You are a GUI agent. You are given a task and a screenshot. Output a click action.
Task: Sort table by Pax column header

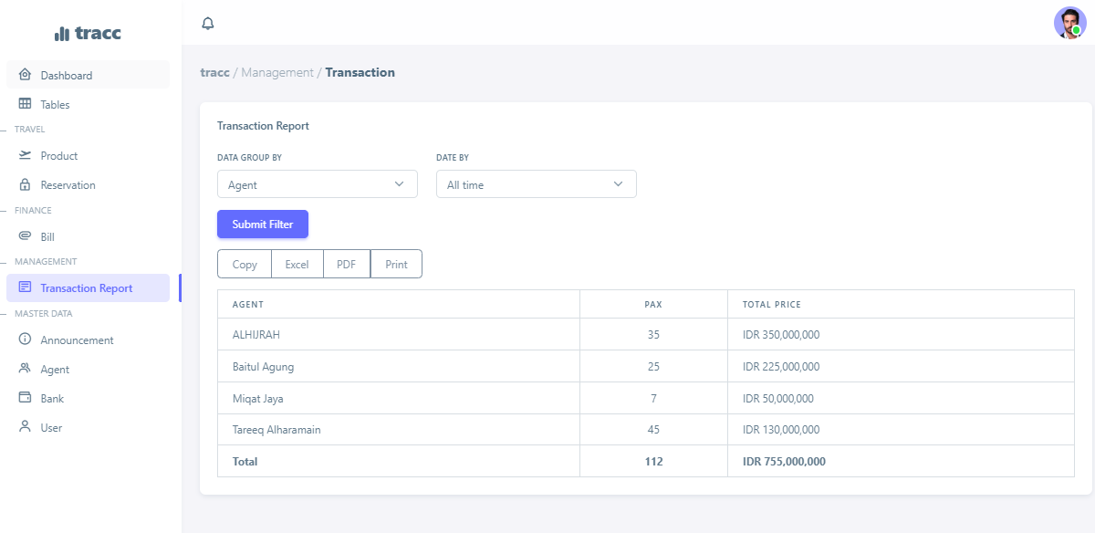[653, 304]
